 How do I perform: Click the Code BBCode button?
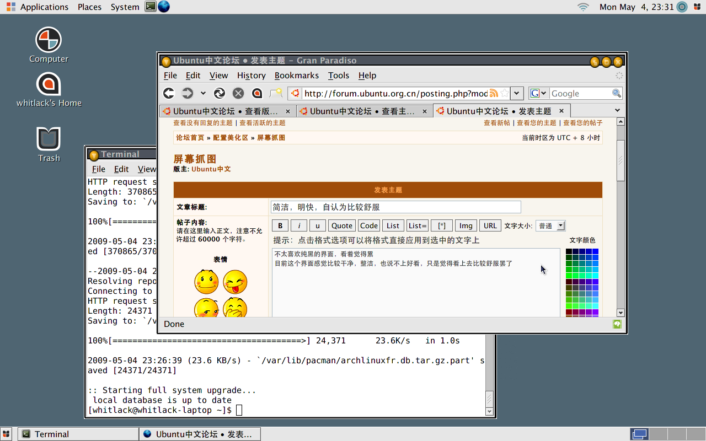(x=369, y=225)
